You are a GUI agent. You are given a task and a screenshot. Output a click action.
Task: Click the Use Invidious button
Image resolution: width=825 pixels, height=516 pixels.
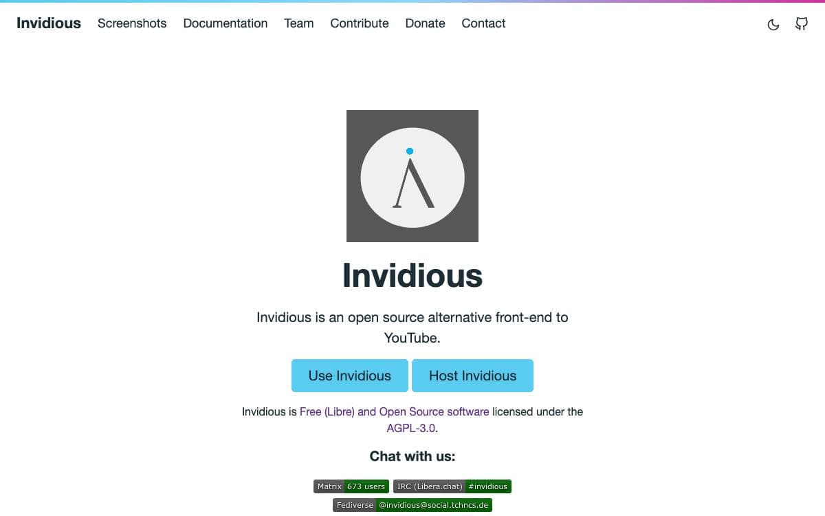(x=350, y=376)
